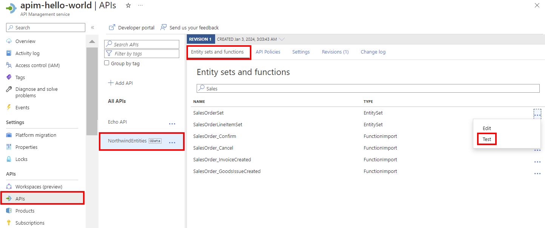
Task: Open NorthwindEntities ellipsis options
Action: (172, 143)
